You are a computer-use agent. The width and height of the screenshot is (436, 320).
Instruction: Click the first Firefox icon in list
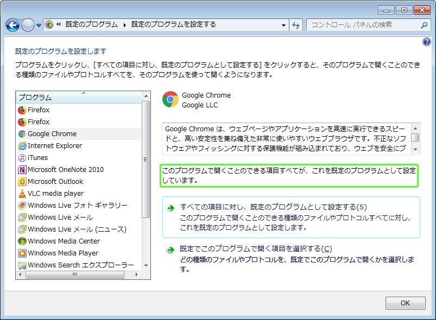22,110
